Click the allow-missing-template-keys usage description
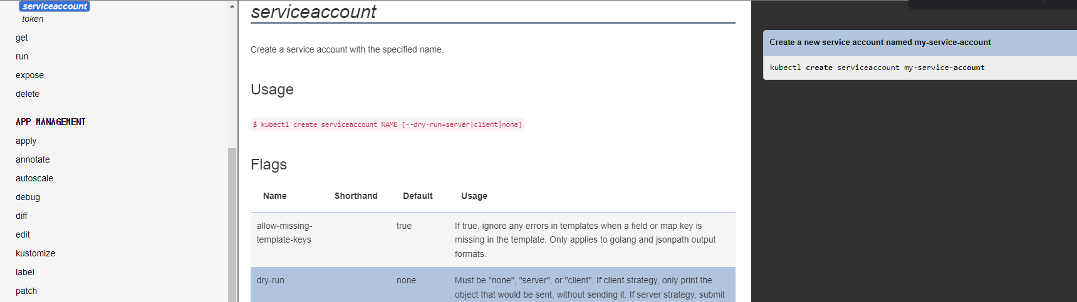Viewport: 1077px width, 302px height. [585, 239]
